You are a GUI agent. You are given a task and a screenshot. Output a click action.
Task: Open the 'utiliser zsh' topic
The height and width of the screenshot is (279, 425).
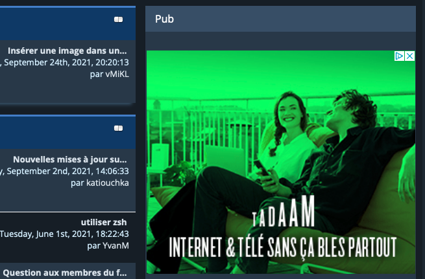(104, 222)
